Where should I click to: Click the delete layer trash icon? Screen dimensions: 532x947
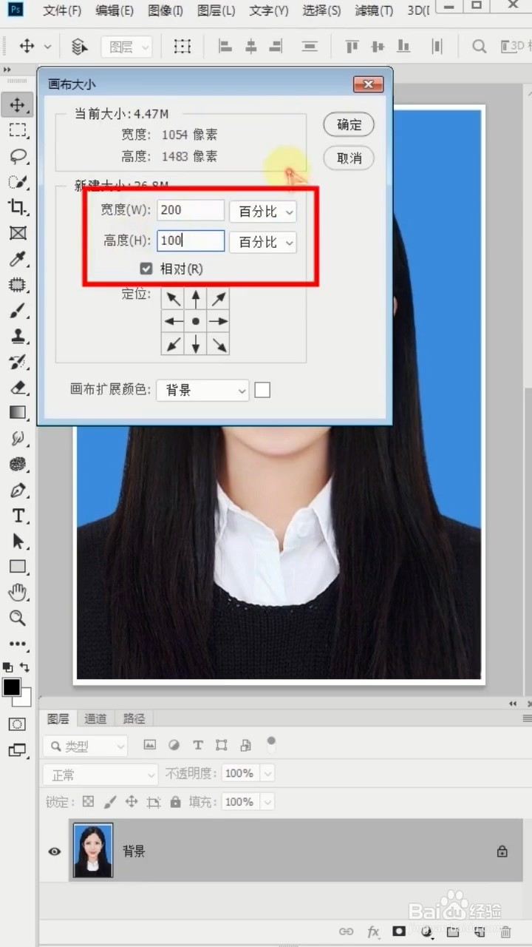506,931
